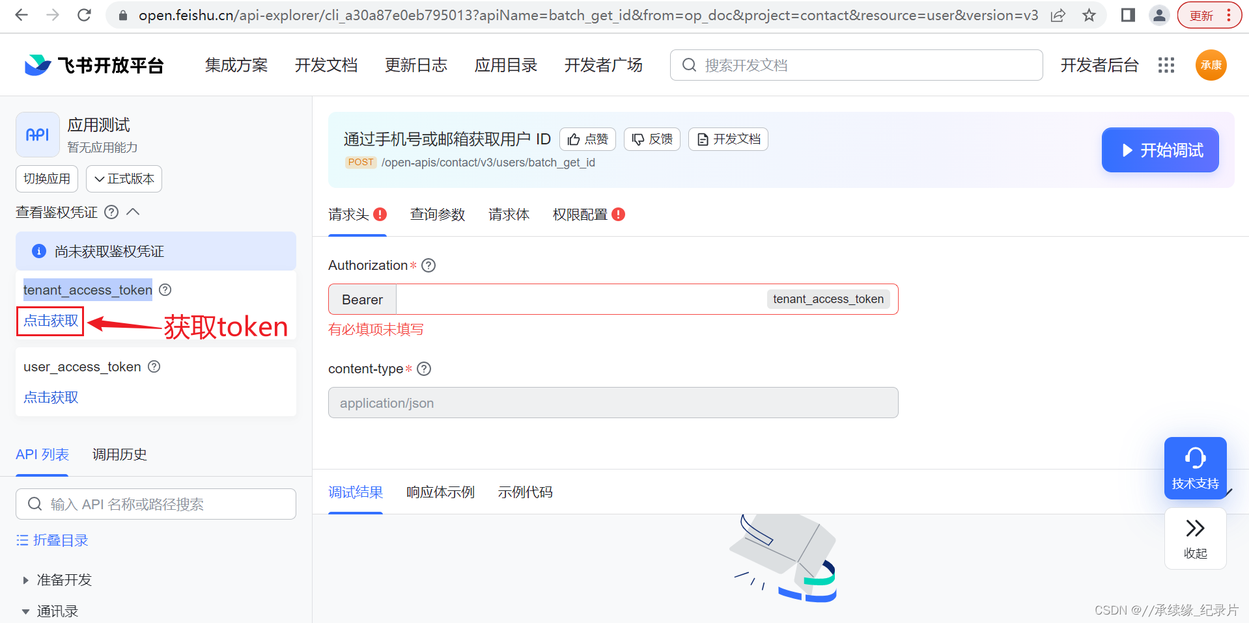
Task: Click the 飞书开放平台 logo
Action: click(x=94, y=65)
